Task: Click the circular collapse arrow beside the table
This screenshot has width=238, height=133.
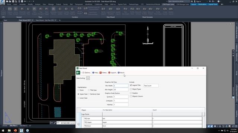Action: point(78,124)
